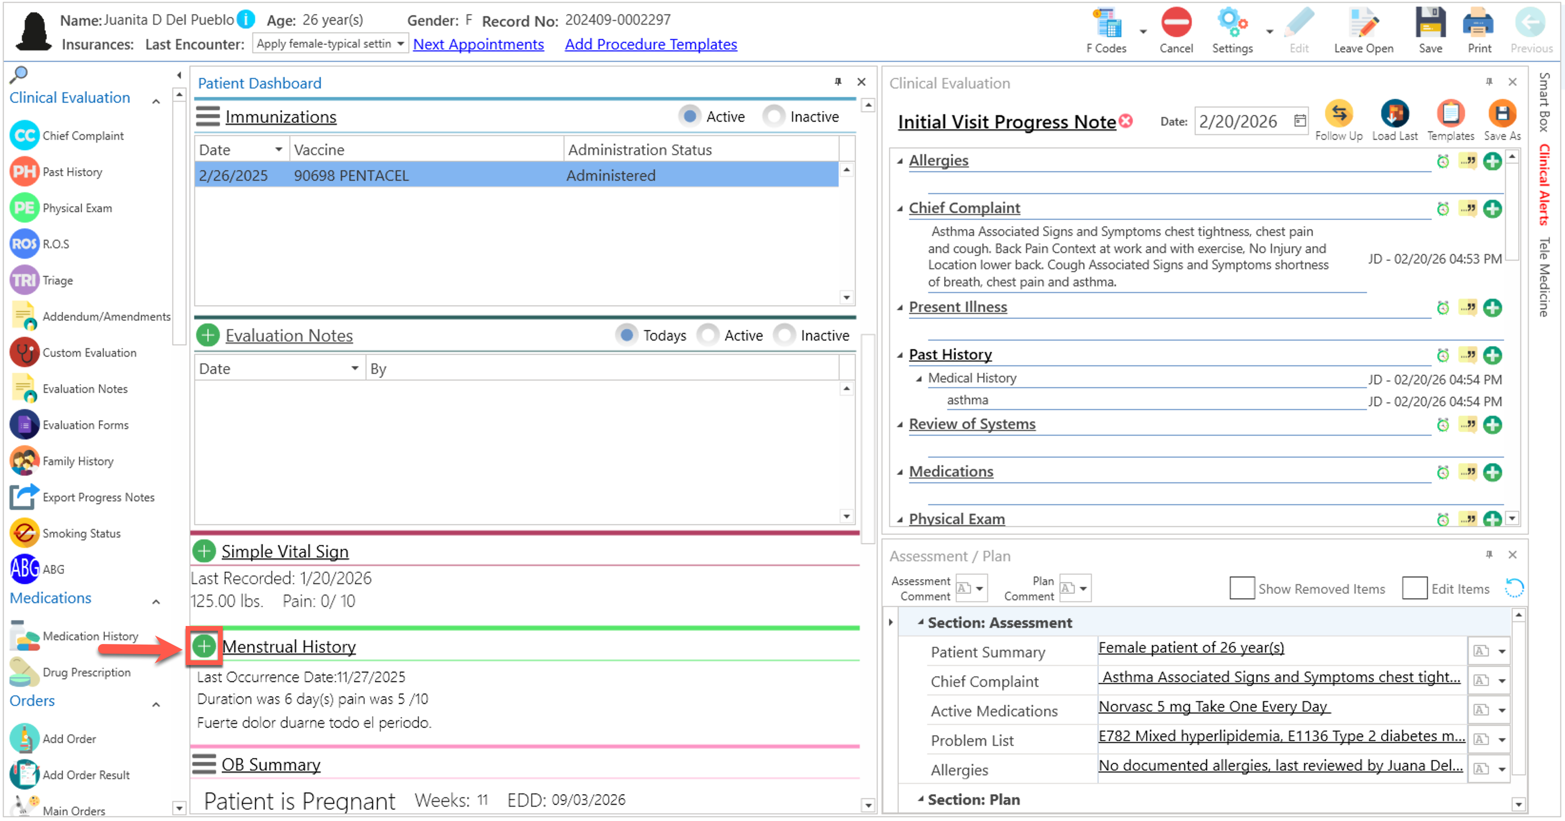Select the Inactive radio for Immunizations
The height and width of the screenshot is (821, 1565).
tap(774, 116)
